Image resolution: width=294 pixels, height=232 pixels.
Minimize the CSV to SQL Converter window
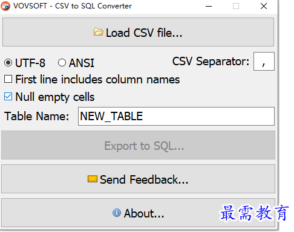click(209, 6)
